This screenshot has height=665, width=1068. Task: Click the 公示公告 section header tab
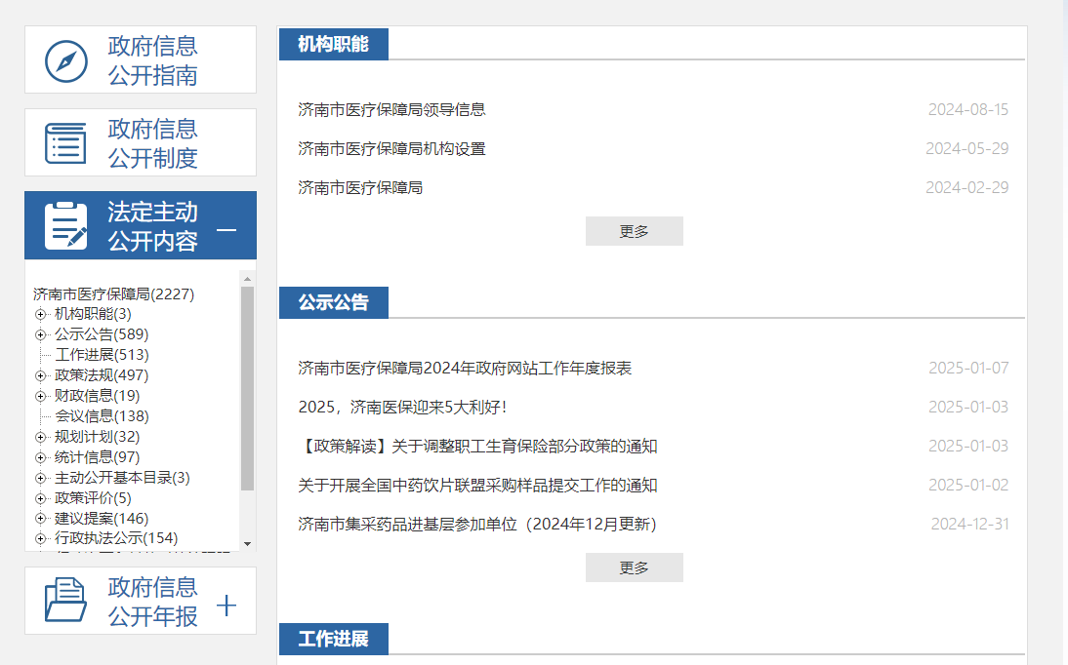point(333,302)
